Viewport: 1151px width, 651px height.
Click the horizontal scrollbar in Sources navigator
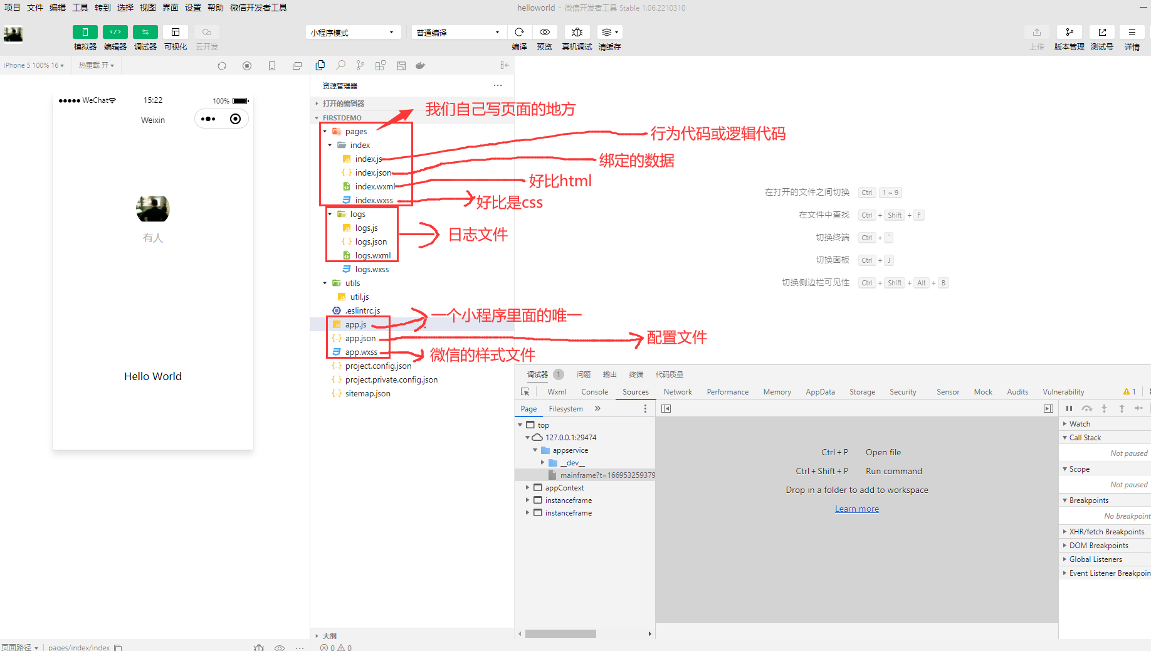point(560,634)
